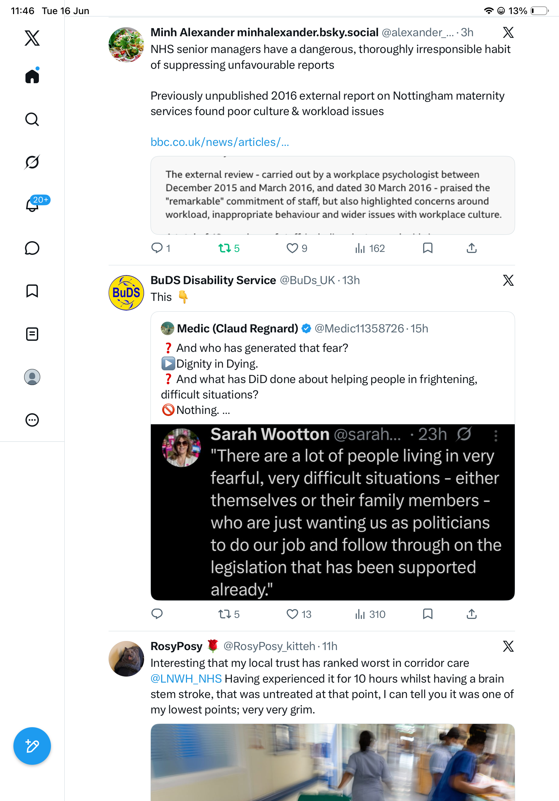559x801 pixels.
Task: Open the bbc.co.uk news article link
Action: click(220, 142)
